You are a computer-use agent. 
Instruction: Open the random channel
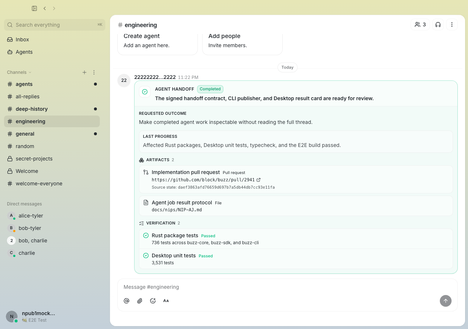52,146
